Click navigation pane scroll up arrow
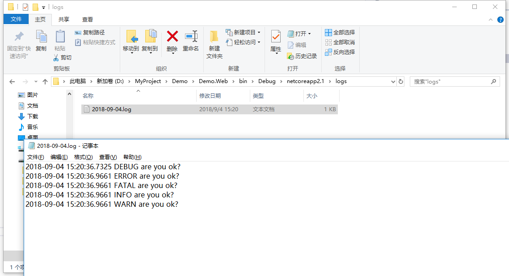This screenshot has height=276, width=509. coord(69,94)
